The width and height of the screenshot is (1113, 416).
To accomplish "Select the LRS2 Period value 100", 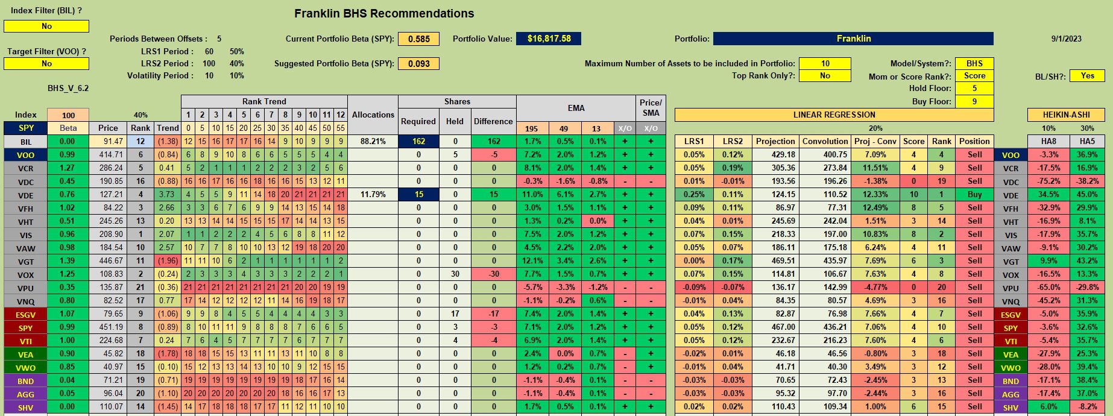I will [209, 63].
